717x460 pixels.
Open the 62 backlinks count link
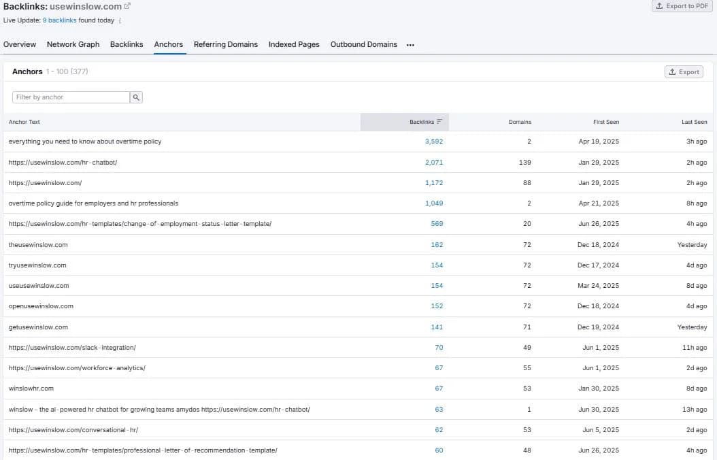[x=439, y=430]
